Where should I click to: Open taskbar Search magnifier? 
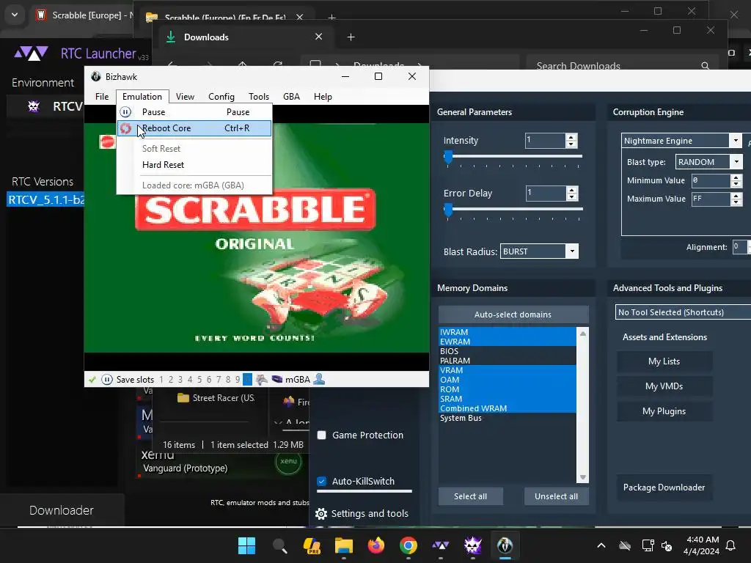[279, 545]
